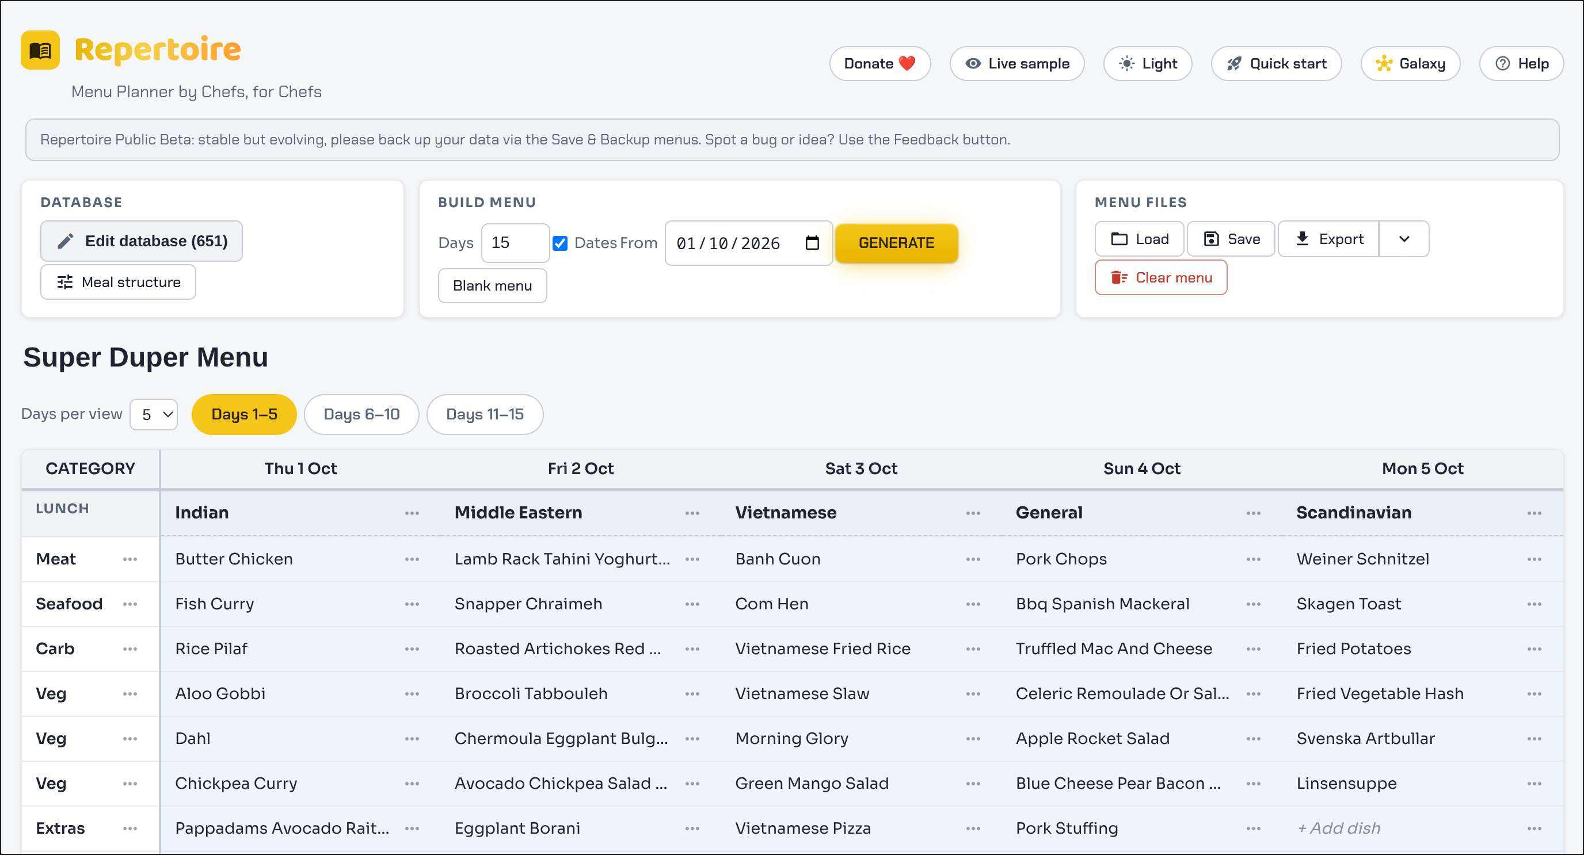This screenshot has width=1584, height=855.
Task: Click the Clear menu button
Action: 1161,278
